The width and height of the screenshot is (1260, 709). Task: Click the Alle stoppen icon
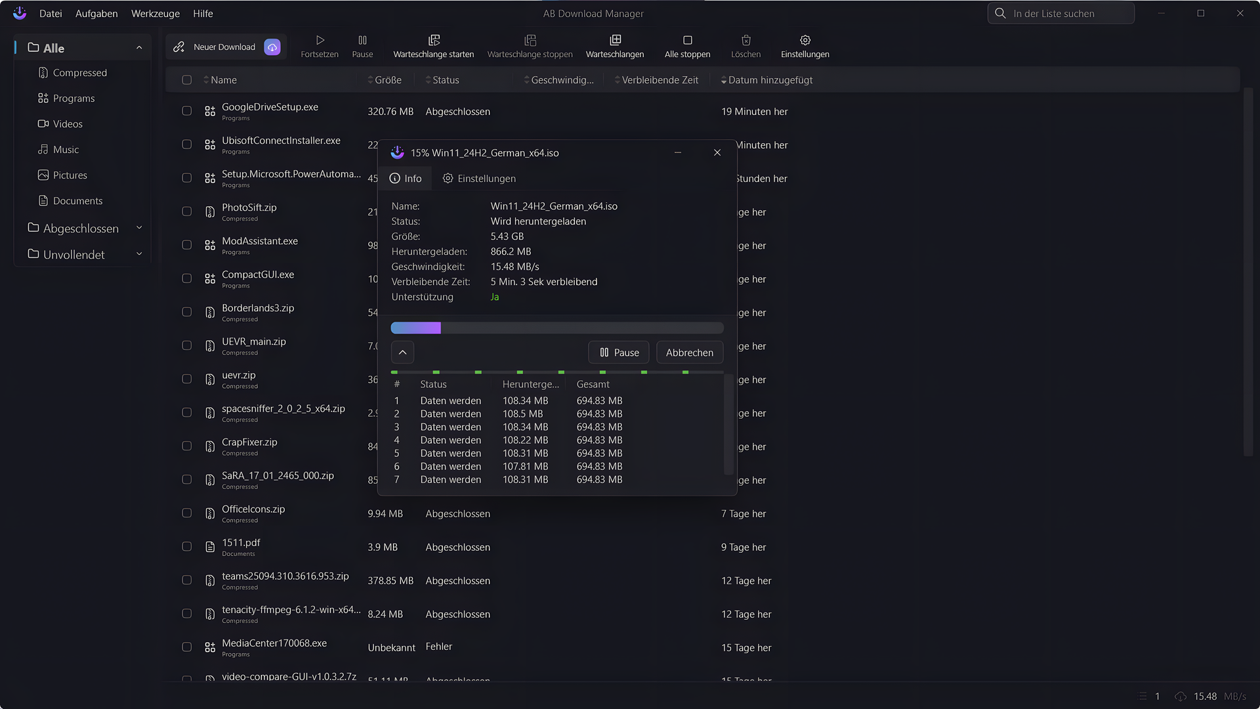687,40
